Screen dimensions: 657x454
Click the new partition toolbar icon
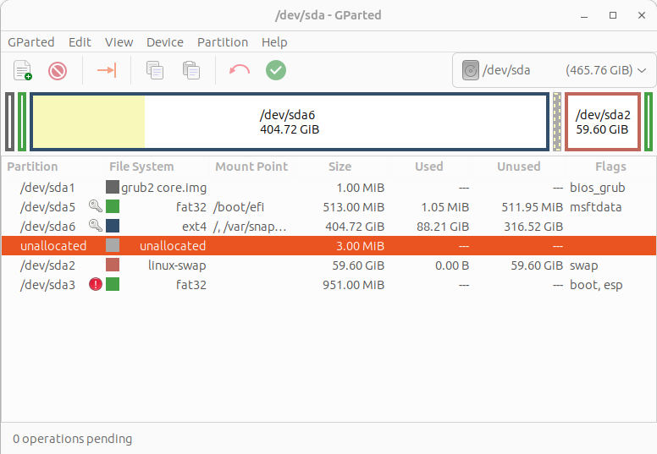coord(23,70)
